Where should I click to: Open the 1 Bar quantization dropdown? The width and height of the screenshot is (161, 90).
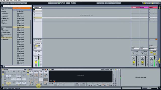click(25, 3)
